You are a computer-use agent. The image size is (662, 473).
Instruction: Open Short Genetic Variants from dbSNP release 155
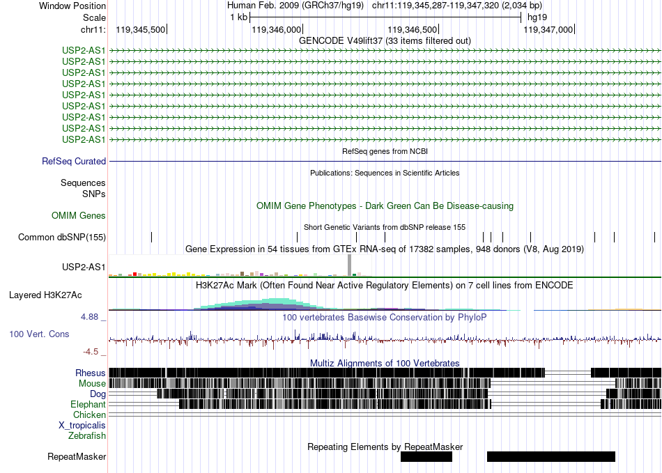pyautogui.click(x=385, y=227)
